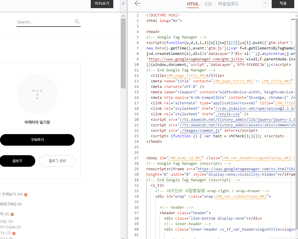Click the ./style.css link in the code
Image resolution: width=298 pixels, height=239 pixels.
coord(227,114)
